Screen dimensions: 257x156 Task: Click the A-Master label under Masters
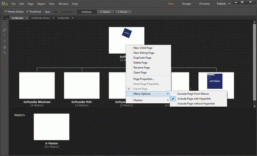click(51, 143)
